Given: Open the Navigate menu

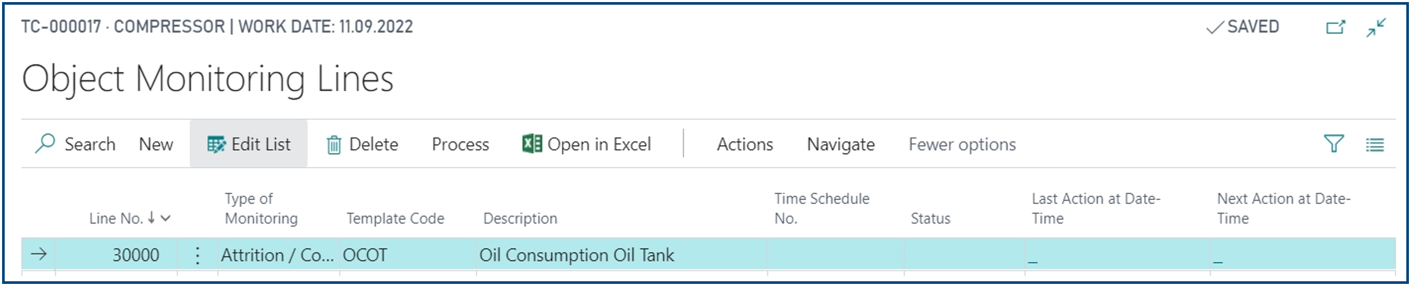Looking at the screenshot, I should coord(841,144).
